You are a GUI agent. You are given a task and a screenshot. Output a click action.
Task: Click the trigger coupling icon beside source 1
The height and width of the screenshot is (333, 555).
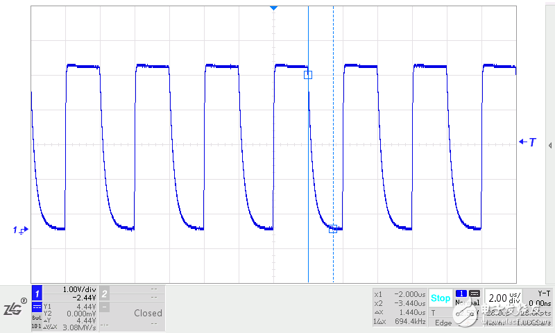pyautogui.click(x=475, y=293)
